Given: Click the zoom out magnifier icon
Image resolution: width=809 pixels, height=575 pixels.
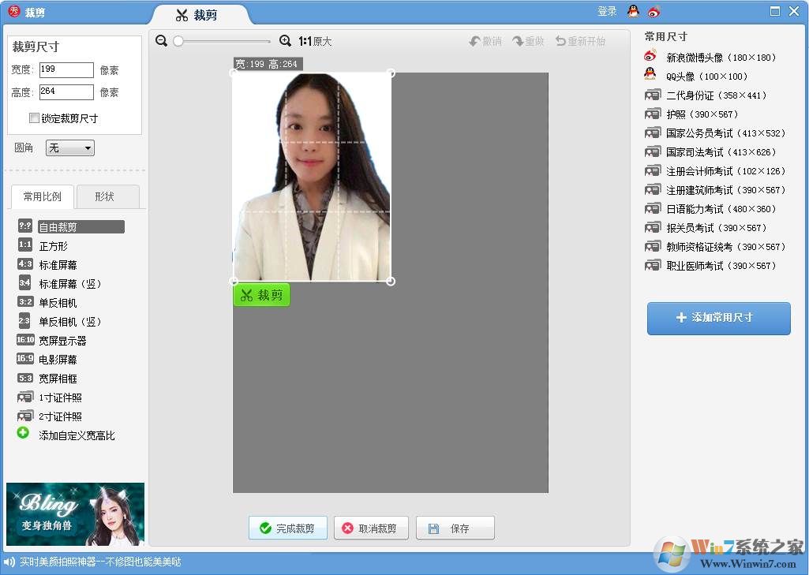Looking at the screenshot, I should tap(162, 41).
